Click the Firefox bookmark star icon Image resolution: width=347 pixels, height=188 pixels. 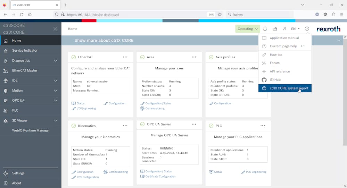click(x=220, y=15)
